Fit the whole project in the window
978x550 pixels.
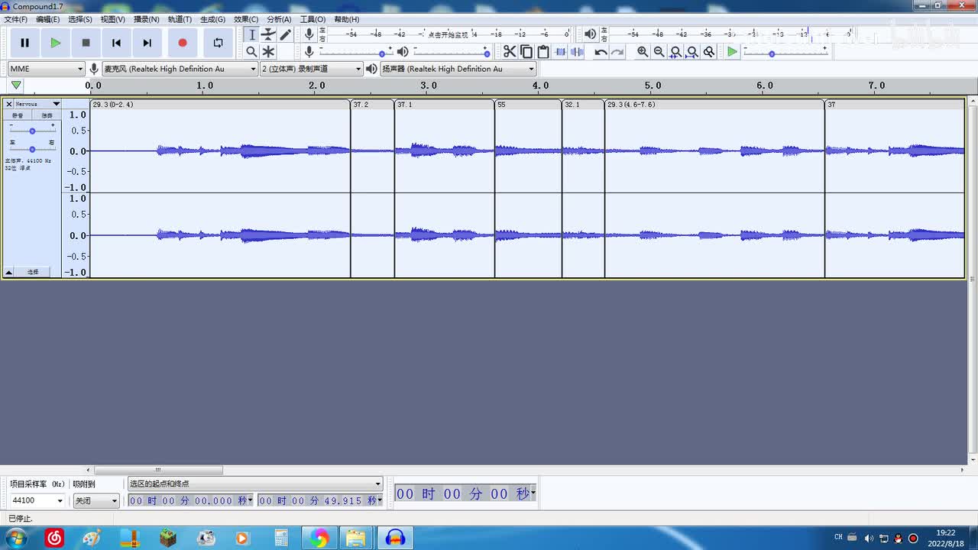(x=692, y=51)
